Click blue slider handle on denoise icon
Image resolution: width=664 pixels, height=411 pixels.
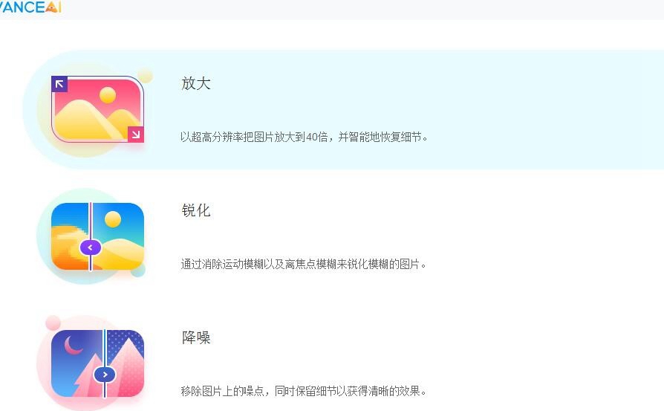click(x=105, y=375)
